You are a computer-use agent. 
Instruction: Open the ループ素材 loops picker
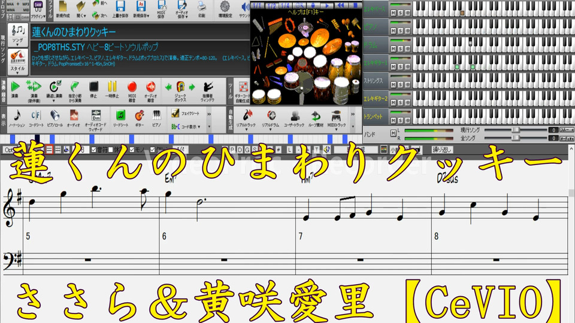tap(316, 120)
